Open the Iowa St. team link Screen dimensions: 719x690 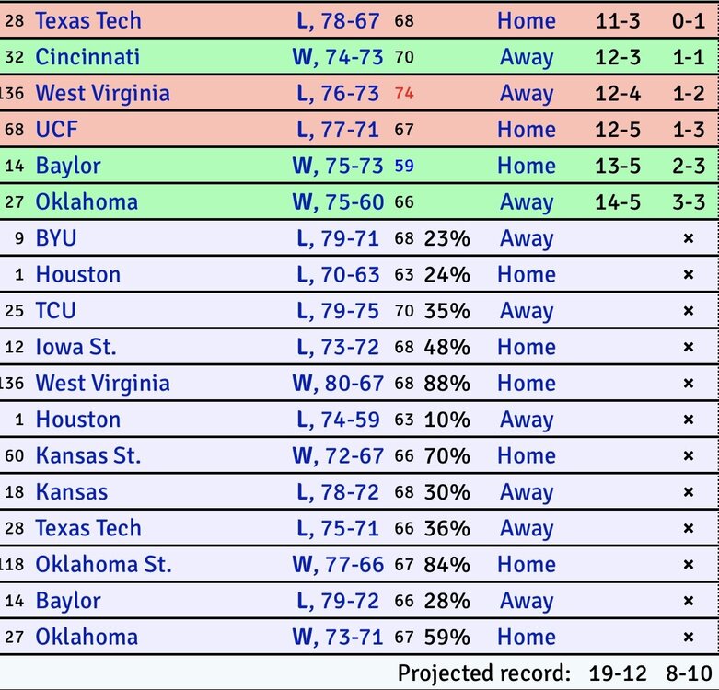pos(75,347)
